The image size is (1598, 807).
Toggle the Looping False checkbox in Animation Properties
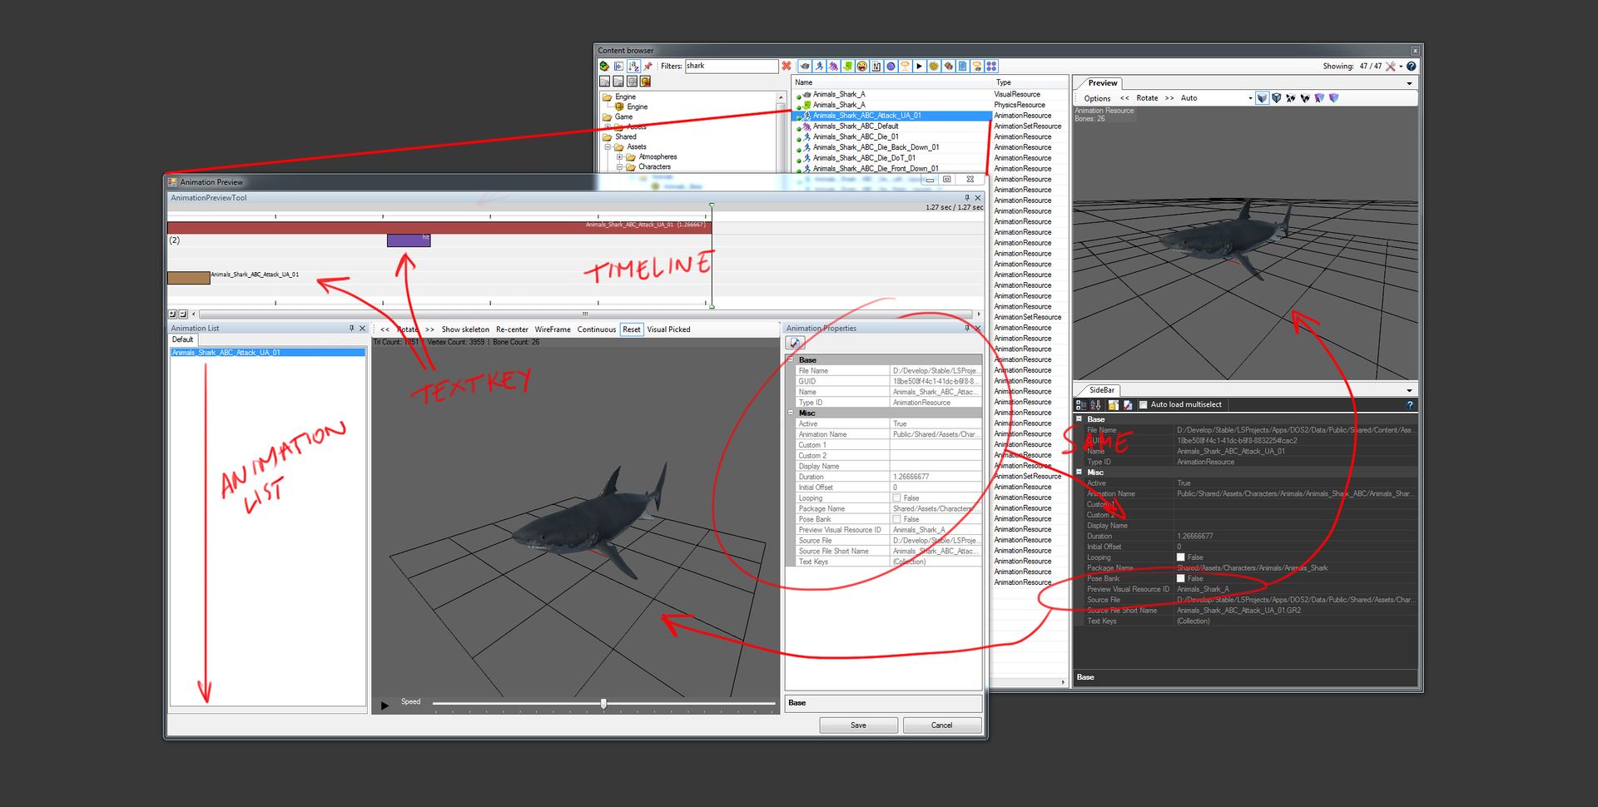tap(896, 498)
